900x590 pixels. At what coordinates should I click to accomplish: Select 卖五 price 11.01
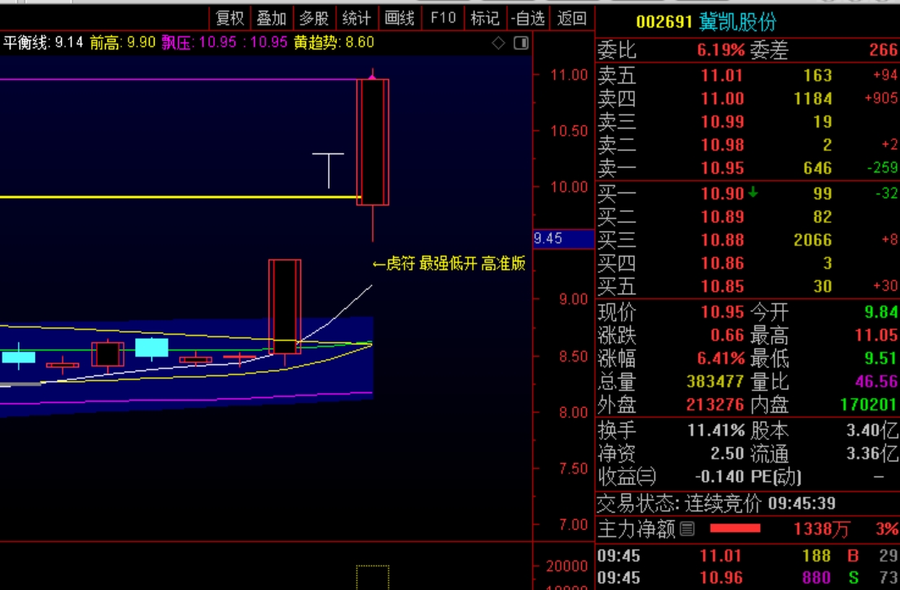(722, 76)
